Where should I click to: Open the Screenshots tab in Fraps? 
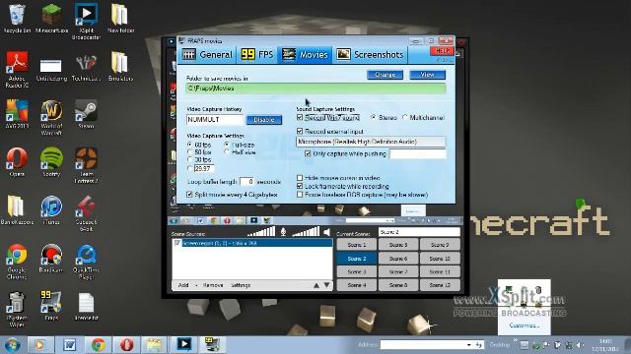[371, 55]
